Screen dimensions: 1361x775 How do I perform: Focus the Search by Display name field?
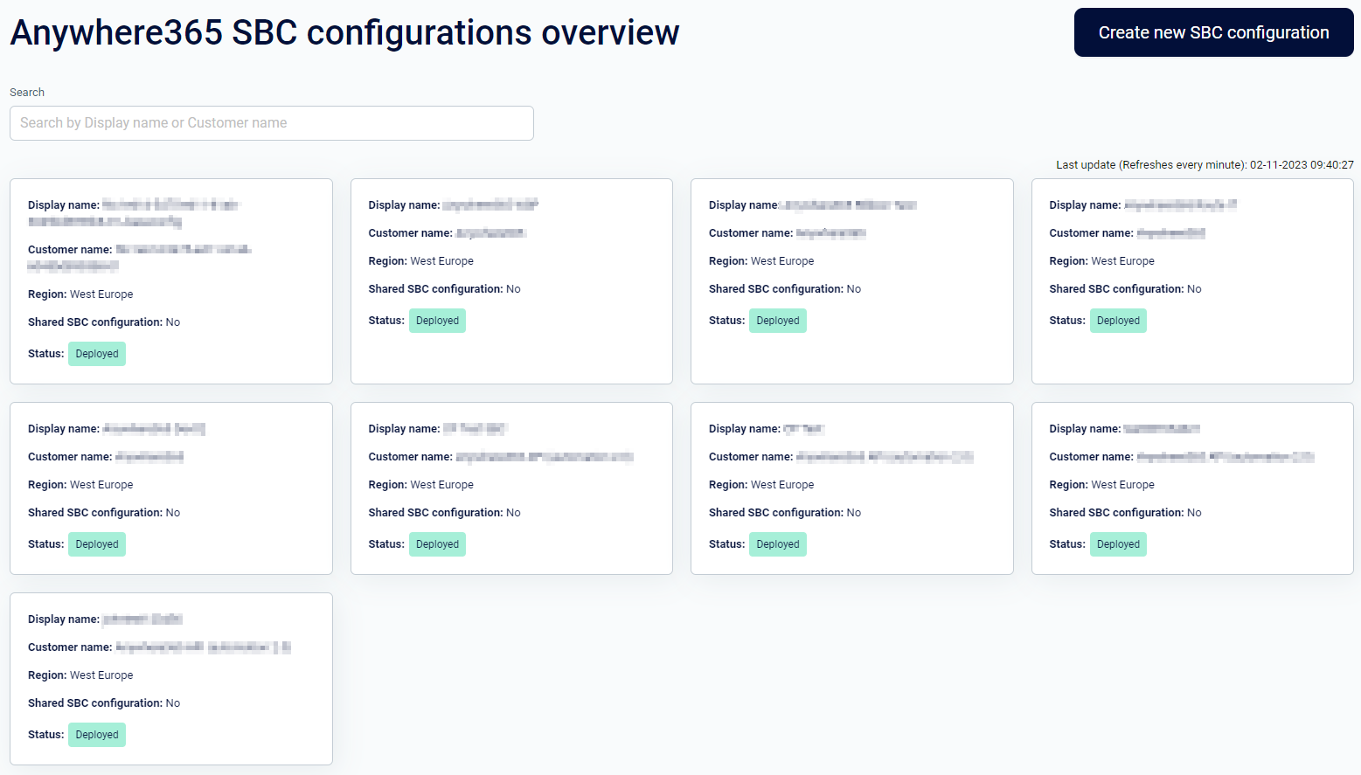coord(272,123)
